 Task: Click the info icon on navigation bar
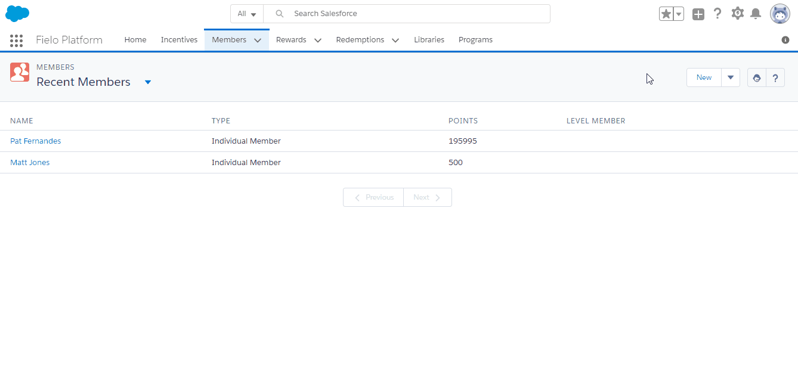click(x=785, y=40)
